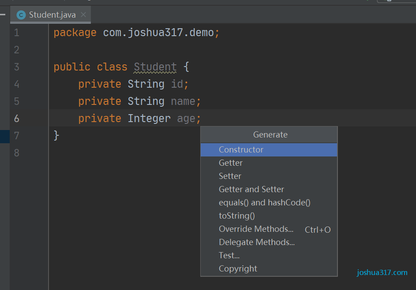Switch to the Student.java editor tab
The image size is (416, 290).
tap(50, 15)
